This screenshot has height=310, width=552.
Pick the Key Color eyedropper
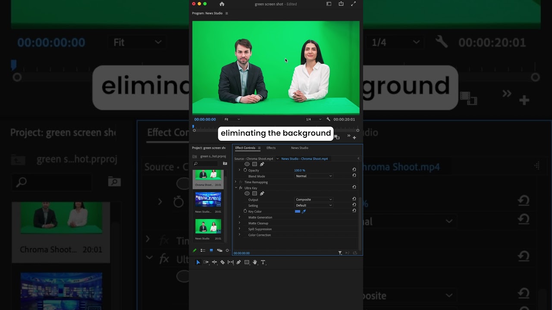tap(304, 211)
